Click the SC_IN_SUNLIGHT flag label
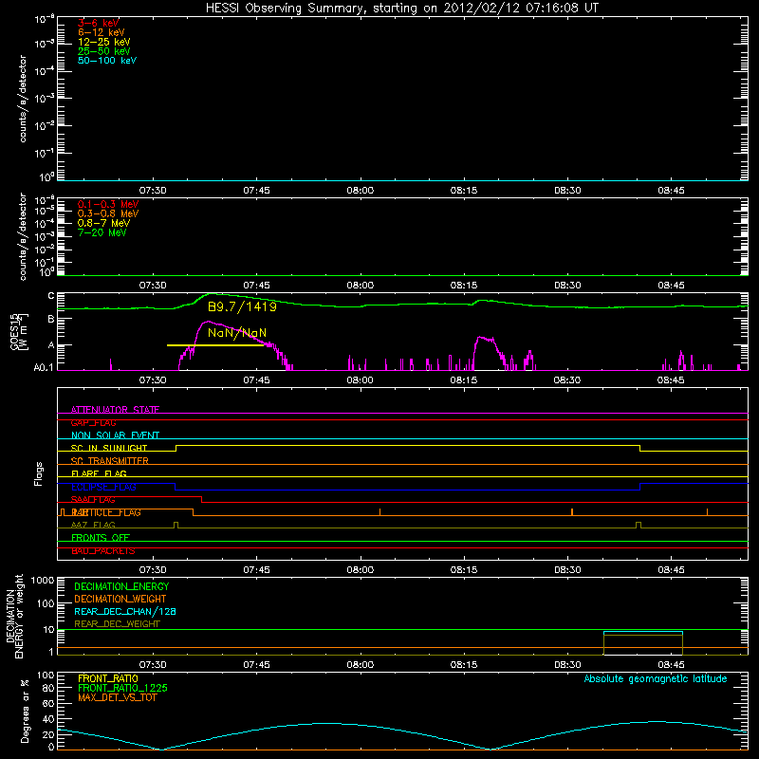 pyautogui.click(x=109, y=448)
